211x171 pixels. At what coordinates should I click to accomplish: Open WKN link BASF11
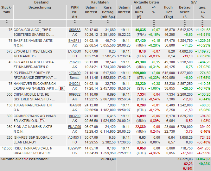pos(75,41)
